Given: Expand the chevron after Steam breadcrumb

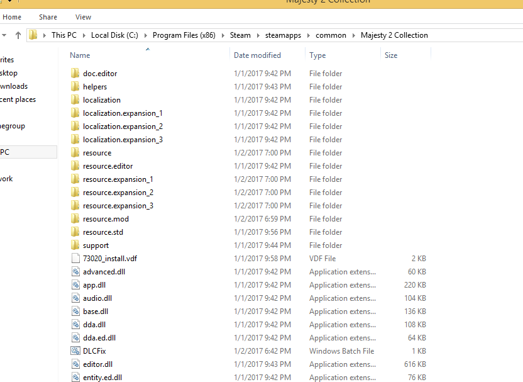Looking at the screenshot, I should pos(258,35).
